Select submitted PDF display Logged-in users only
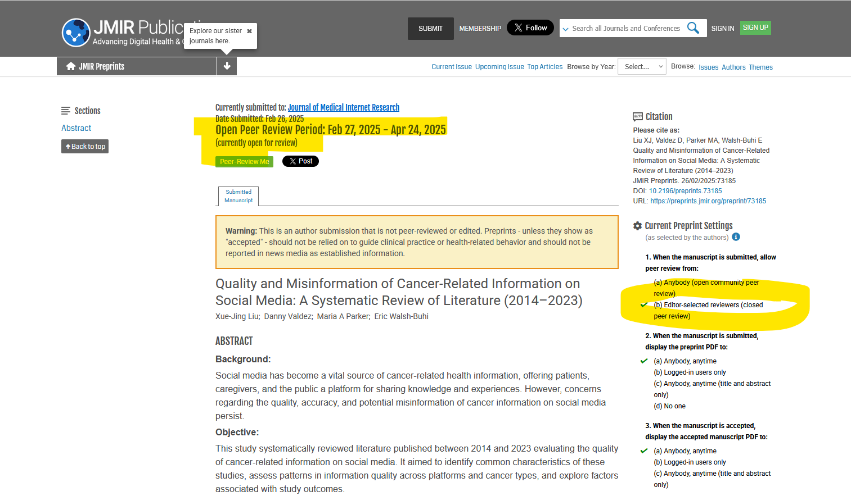Viewport: 851px width, 496px height. coord(690,372)
